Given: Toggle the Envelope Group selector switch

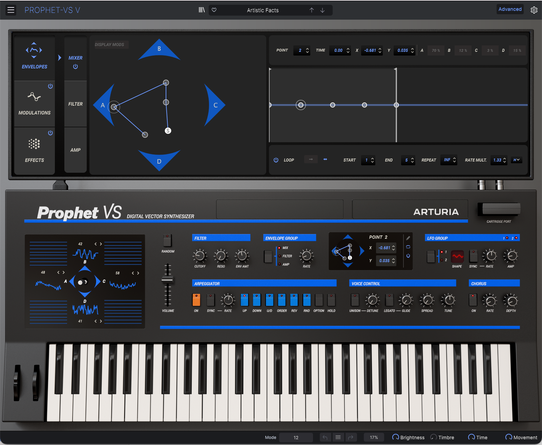Looking at the screenshot, I should pyautogui.click(x=268, y=256).
